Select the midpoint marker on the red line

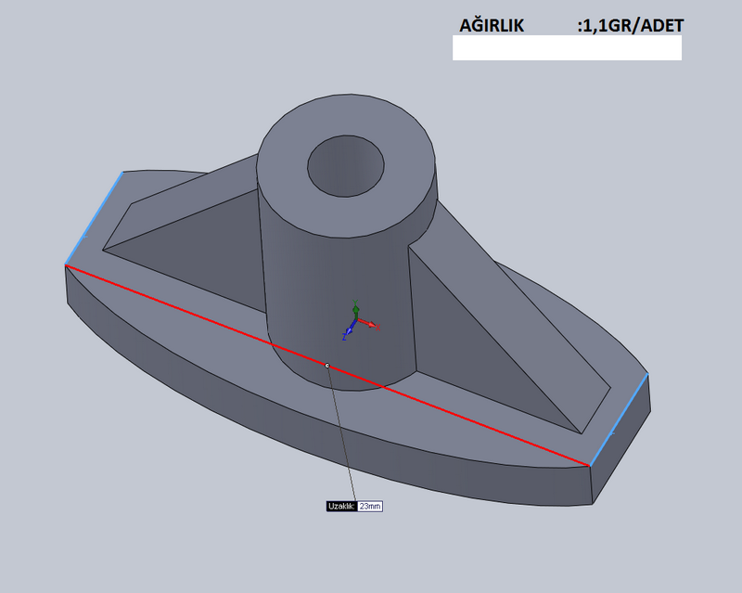click(x=327, y=366)
